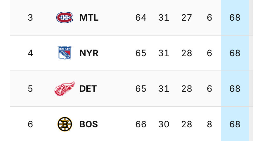The height and width of the screenshot is (141, 263).
Task: Click the New York Rangers shield logo
Action: pyautogui.click(x=65, y=53)
